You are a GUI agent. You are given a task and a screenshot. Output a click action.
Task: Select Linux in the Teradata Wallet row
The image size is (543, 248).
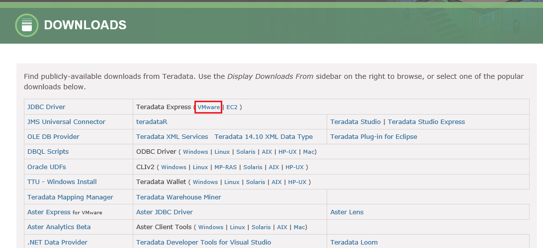pyautogui.click(x=232, y=182)
